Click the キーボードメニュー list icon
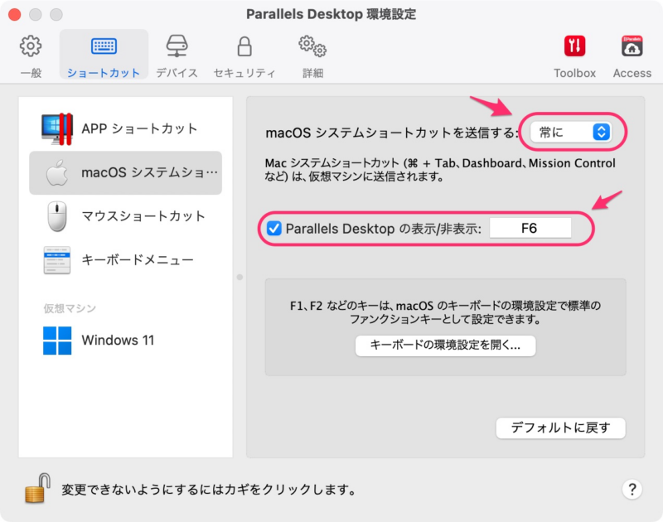663x522 pixels. click(57, 260)
